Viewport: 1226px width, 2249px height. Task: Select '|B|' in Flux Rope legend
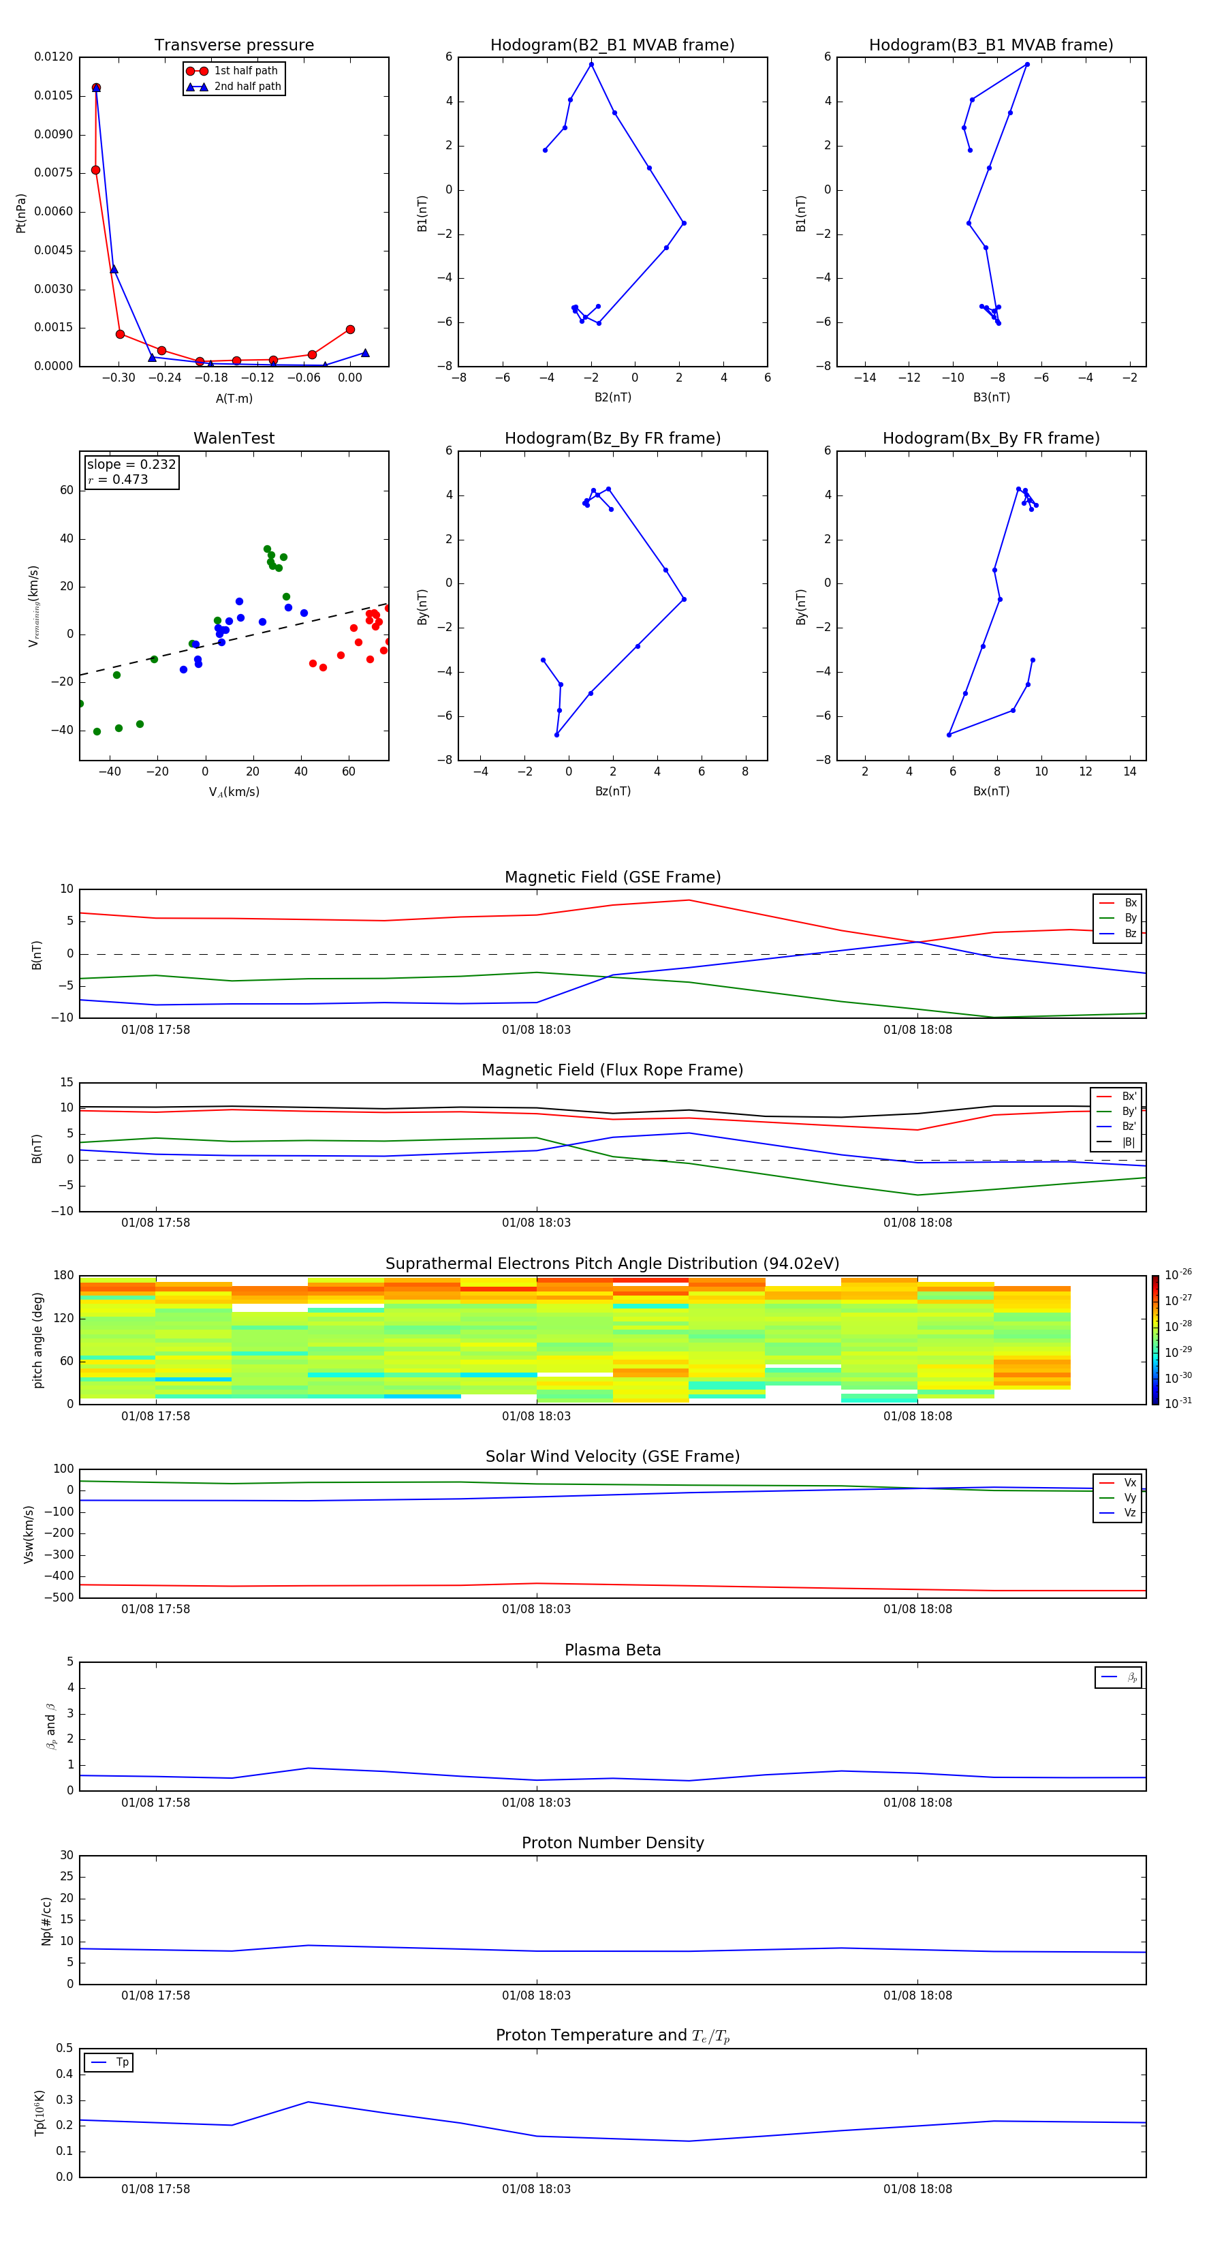click(x=1117, y=1142)
